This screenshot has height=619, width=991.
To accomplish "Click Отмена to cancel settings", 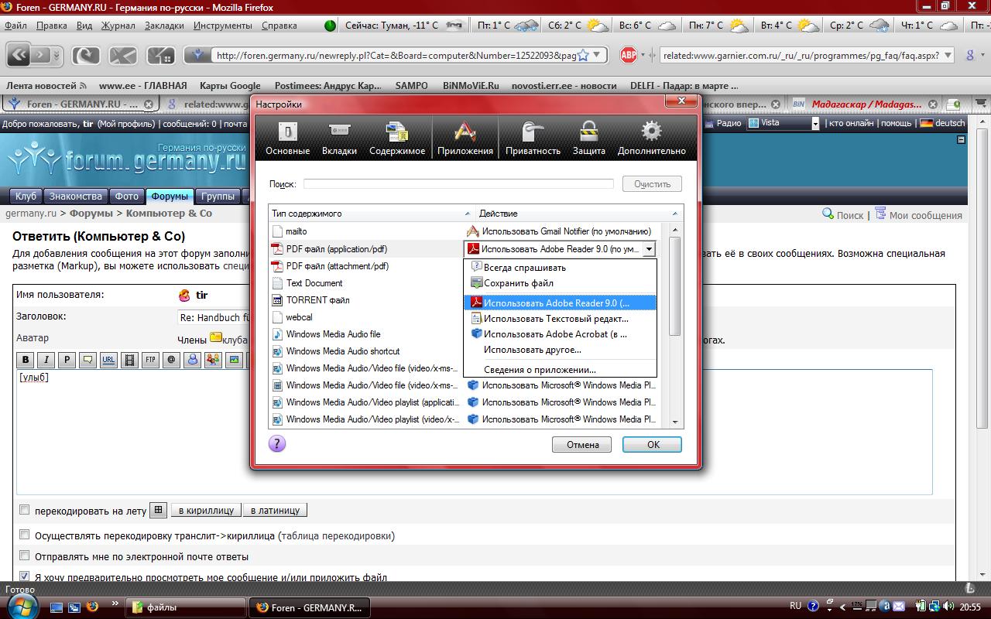I will click(x=582, y=444).
